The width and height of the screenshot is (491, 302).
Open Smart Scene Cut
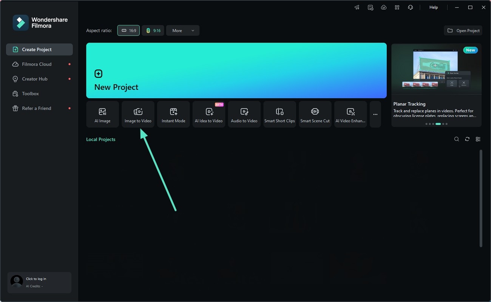point(315,114)
